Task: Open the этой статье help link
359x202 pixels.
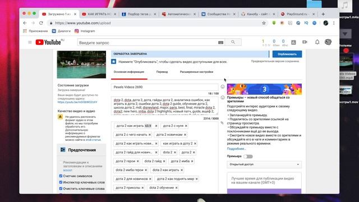Action: [93, 140]
